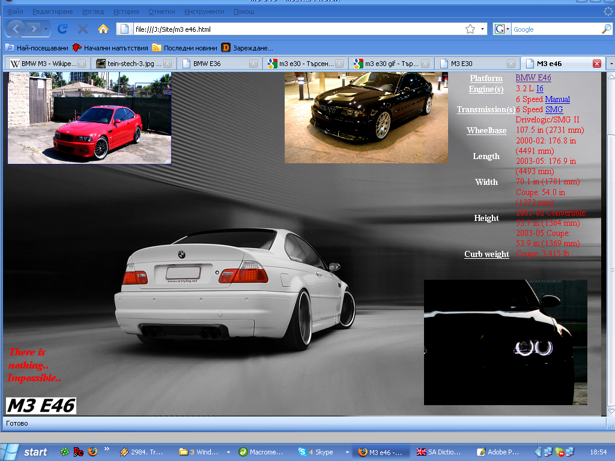Follow the Platform link
This screenshot has height=461, width=615.
486,78
